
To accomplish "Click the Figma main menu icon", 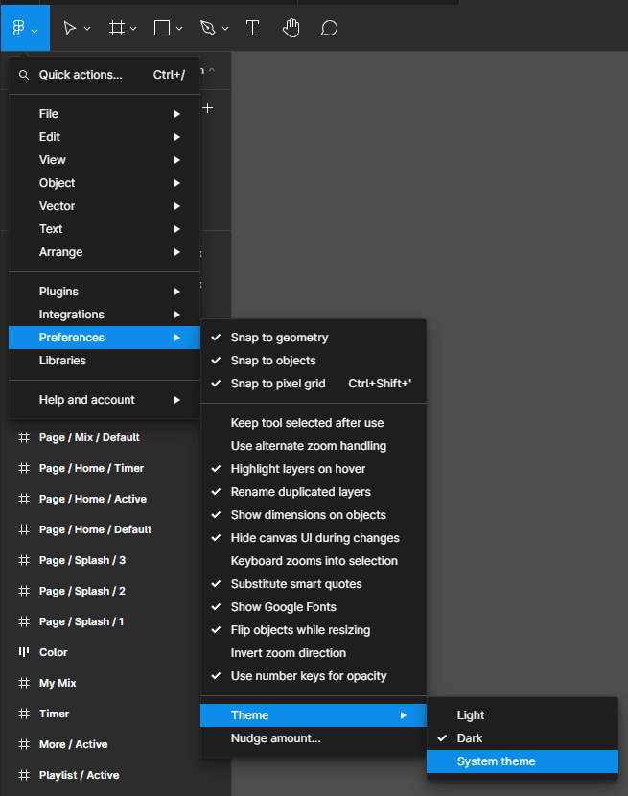I will pyautogui.click(x=19, y=28).
